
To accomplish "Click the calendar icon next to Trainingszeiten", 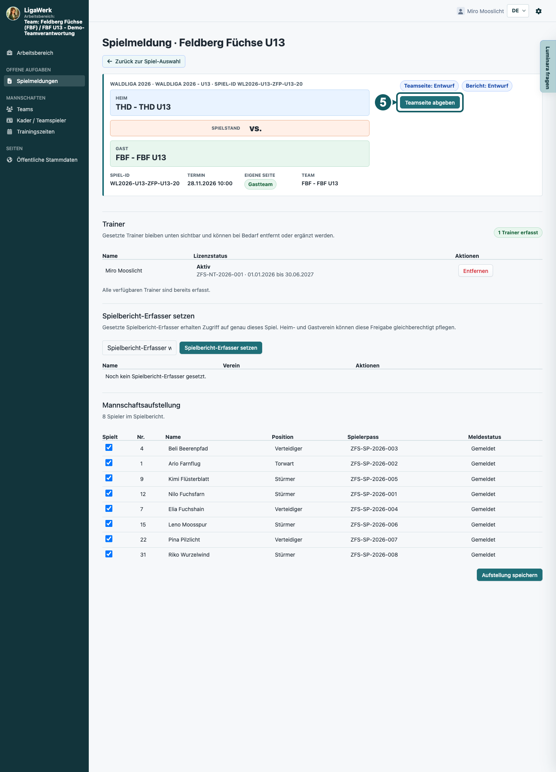I will tap(10, 132).
